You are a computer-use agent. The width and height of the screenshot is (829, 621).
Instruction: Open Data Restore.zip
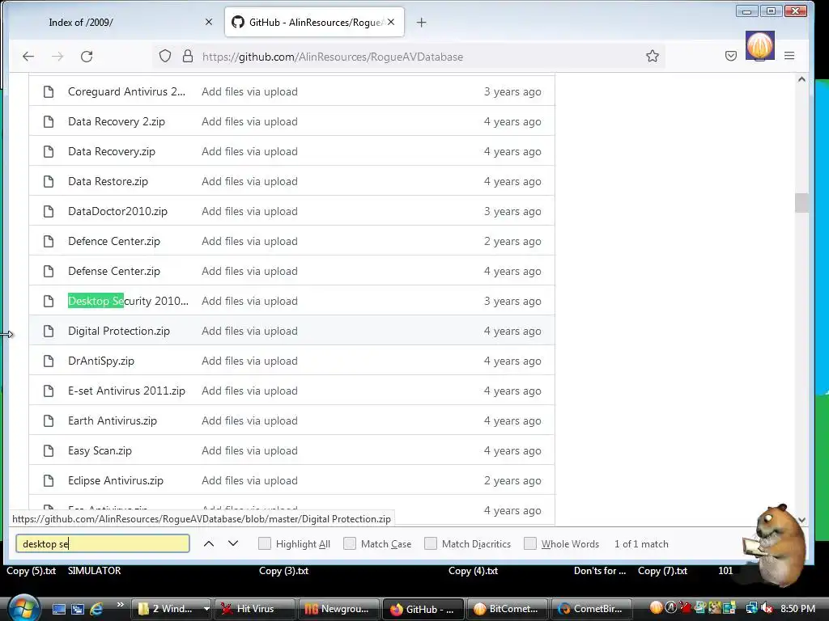(x=108, y=181)
